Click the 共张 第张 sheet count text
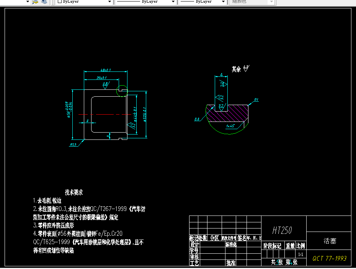Screen dimensions: 356x269 (x=284, y=262)
